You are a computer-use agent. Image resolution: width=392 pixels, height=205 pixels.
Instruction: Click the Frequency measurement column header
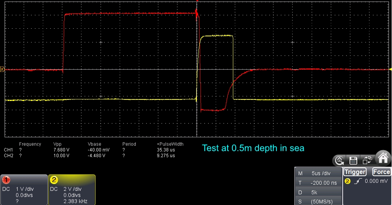(x=30, y=144)
